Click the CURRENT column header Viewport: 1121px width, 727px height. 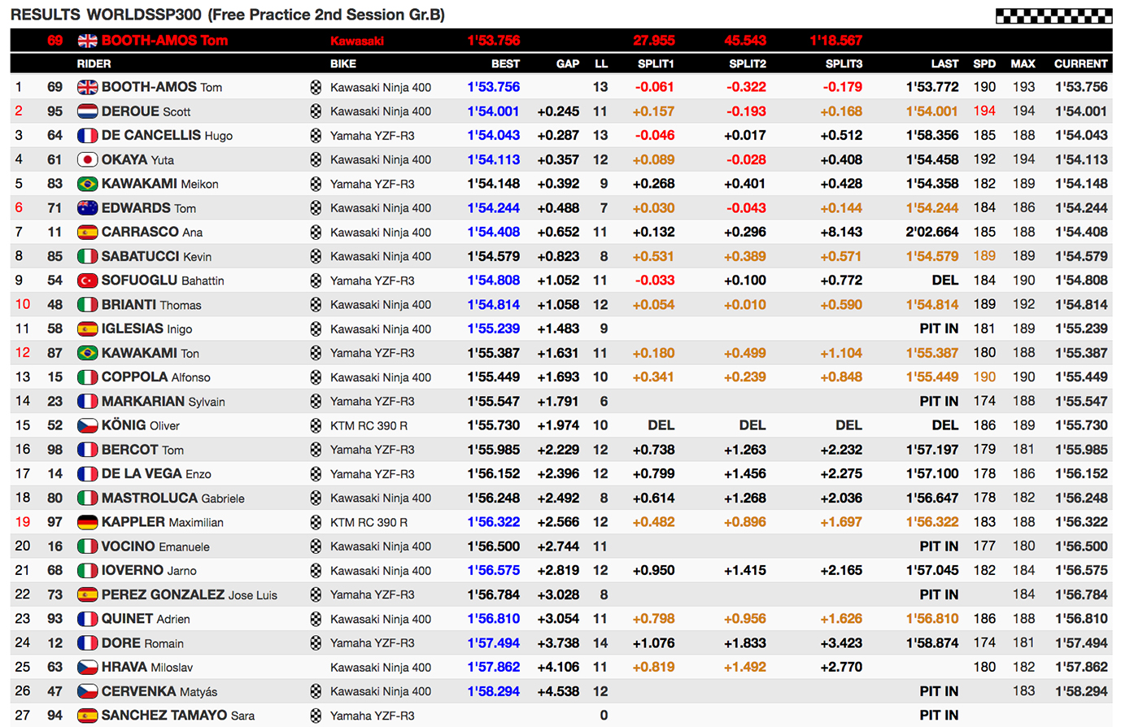pyautogui.click(x=1080, y=63)
